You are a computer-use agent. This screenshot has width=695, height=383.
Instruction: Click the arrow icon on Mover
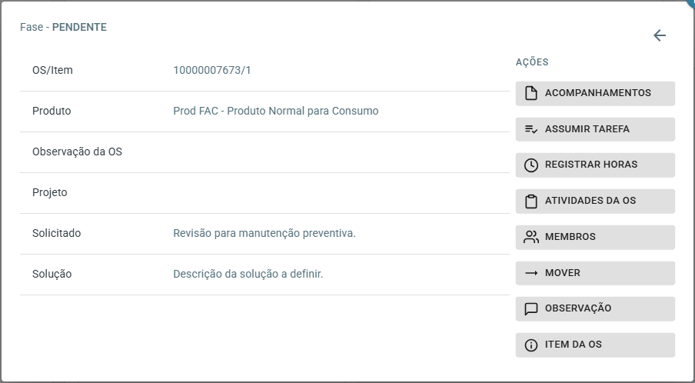point(531,273)
